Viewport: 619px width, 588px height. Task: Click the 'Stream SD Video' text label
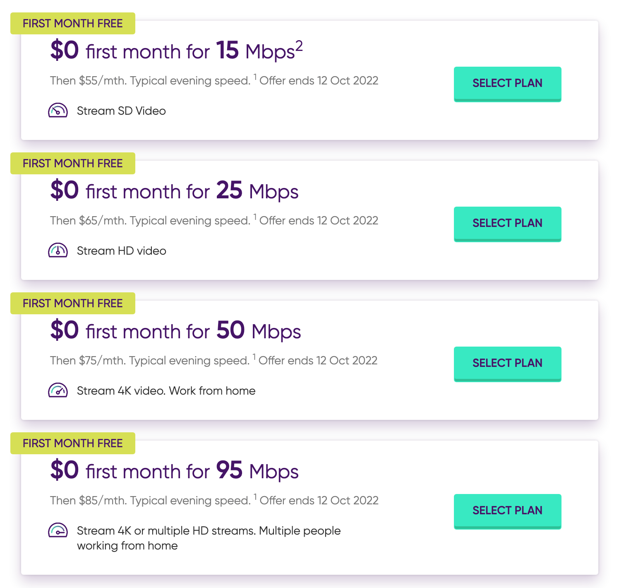pyautogui.click(x=121, y=111)
